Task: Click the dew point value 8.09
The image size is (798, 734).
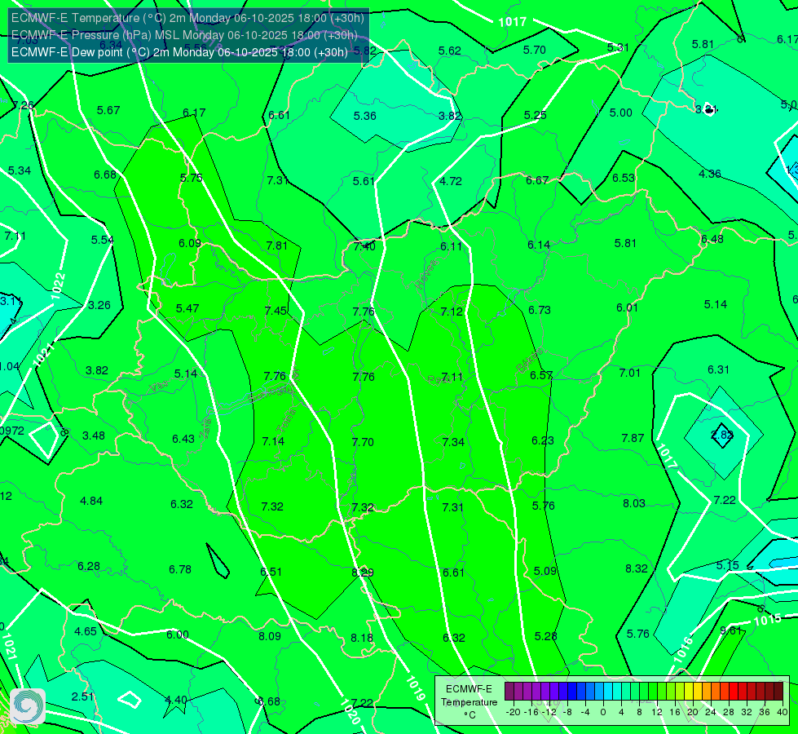Action: pos(270,635)
